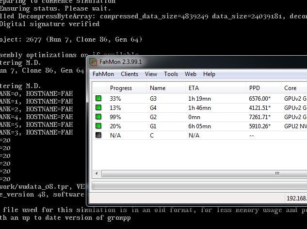Click the PPD value 6576.00*
Screen dimensions: 307x229
coord(259,99)
